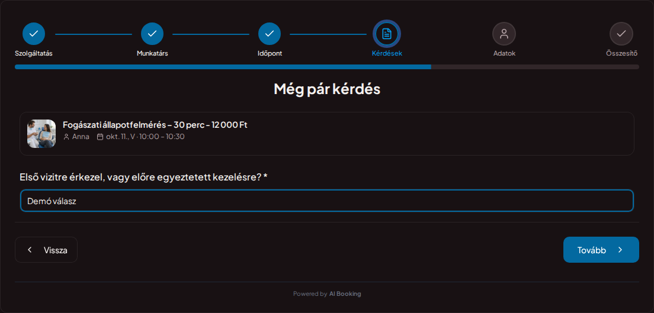Click the blue booking progress bar
654x313 pixels.
coord(223,67)
